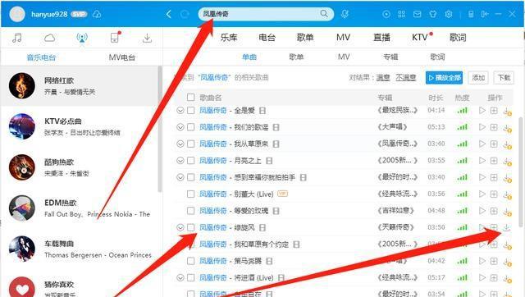Play 将进酒 (Live)
The image size is (525, 297).
[x=482, y=277]
